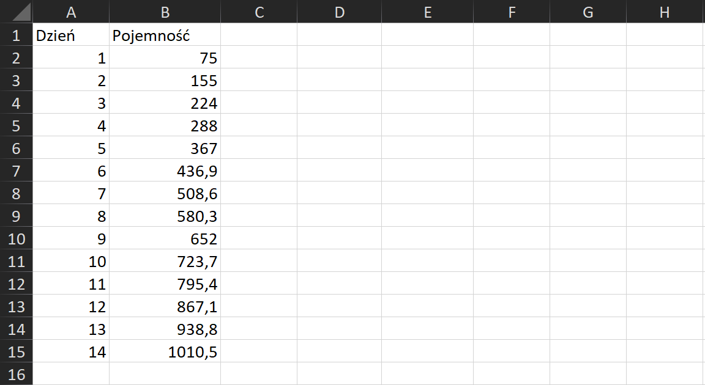Viewport: 705px width, 385px height.
Task: Select column H header
Action: tap(665, 12)
